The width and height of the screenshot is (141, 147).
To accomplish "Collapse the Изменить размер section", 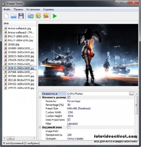I will pos(40,97).
